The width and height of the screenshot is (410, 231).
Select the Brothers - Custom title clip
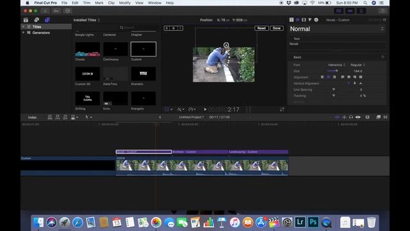tap(200, 152)
